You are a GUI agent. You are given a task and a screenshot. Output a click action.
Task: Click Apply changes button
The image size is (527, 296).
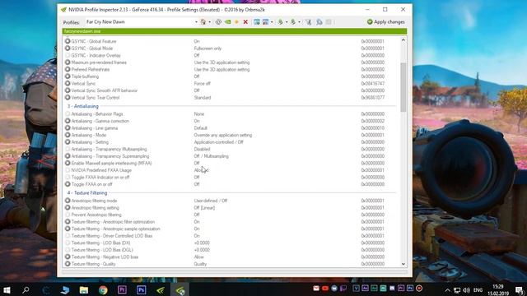coord(386,22)
